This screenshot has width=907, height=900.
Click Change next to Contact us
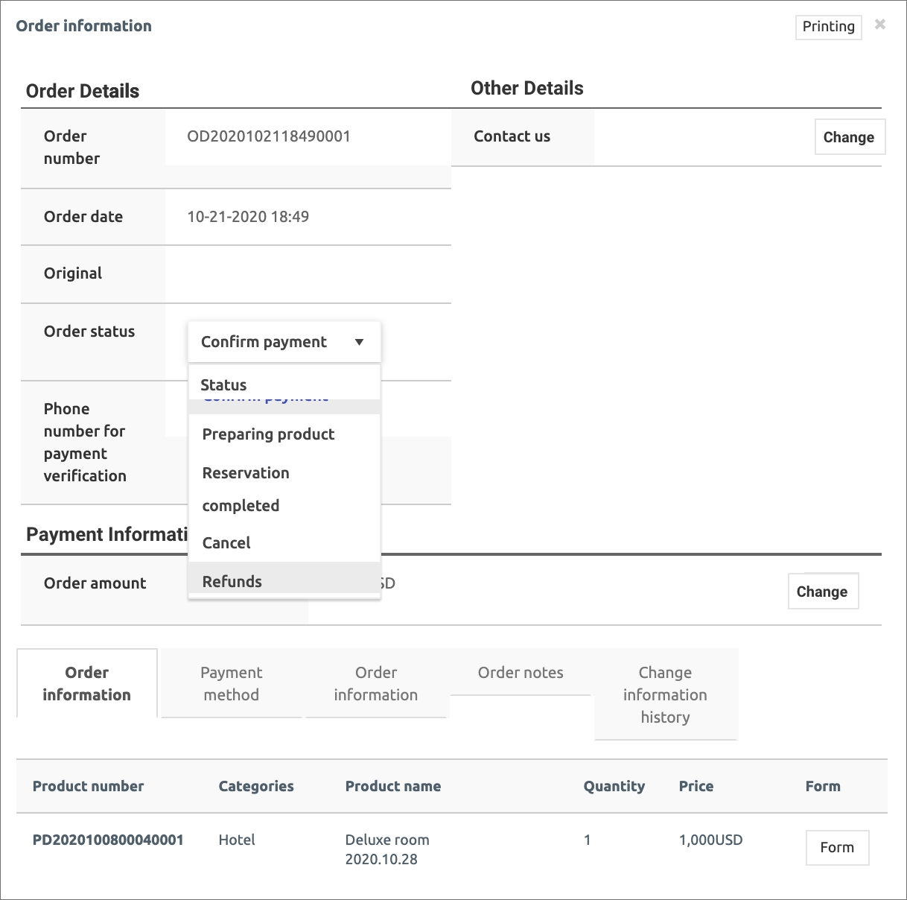[849, 137]
